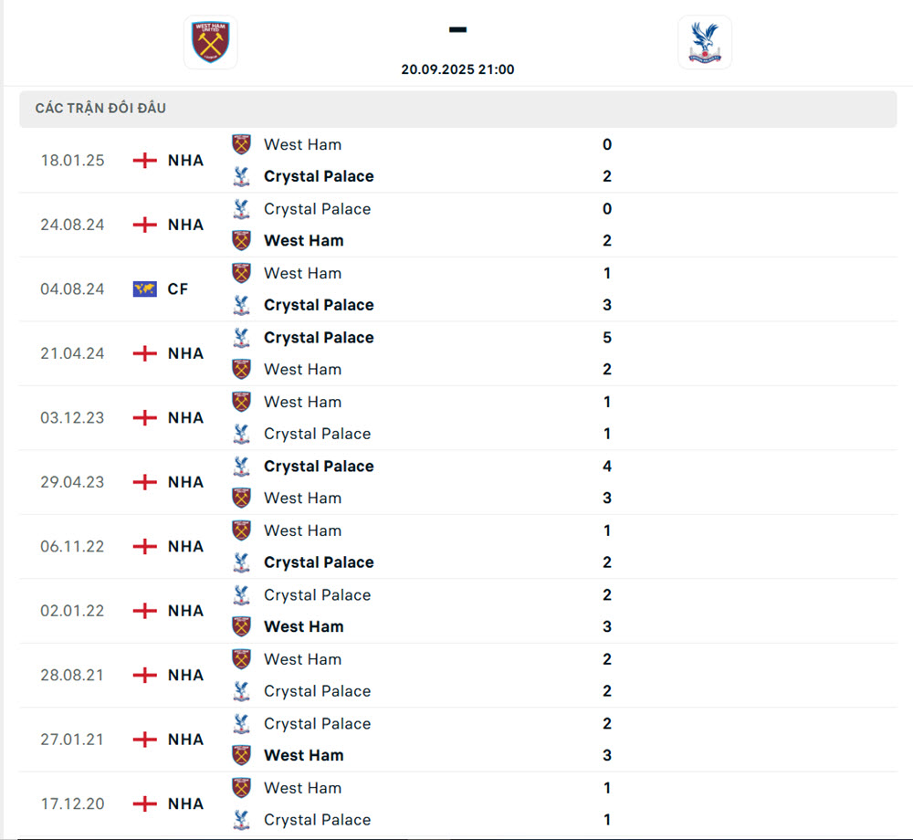The width and height of the screenshot is (913, 840).
Task: Click the West Ham crest at the top
Action: pos(210,42)
